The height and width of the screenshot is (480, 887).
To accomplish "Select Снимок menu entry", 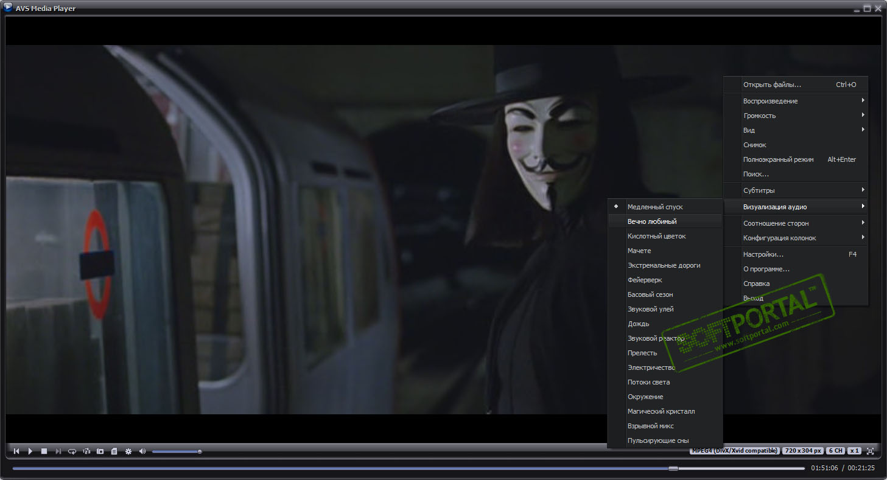I will [795, 145].
